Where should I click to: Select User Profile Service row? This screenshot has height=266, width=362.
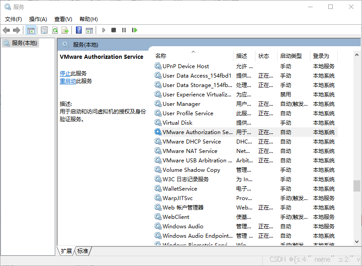pyautogui.click(x=246, y=113)
